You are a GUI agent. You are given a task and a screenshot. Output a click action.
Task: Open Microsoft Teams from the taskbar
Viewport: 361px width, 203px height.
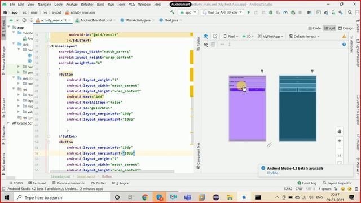(187, 197)
